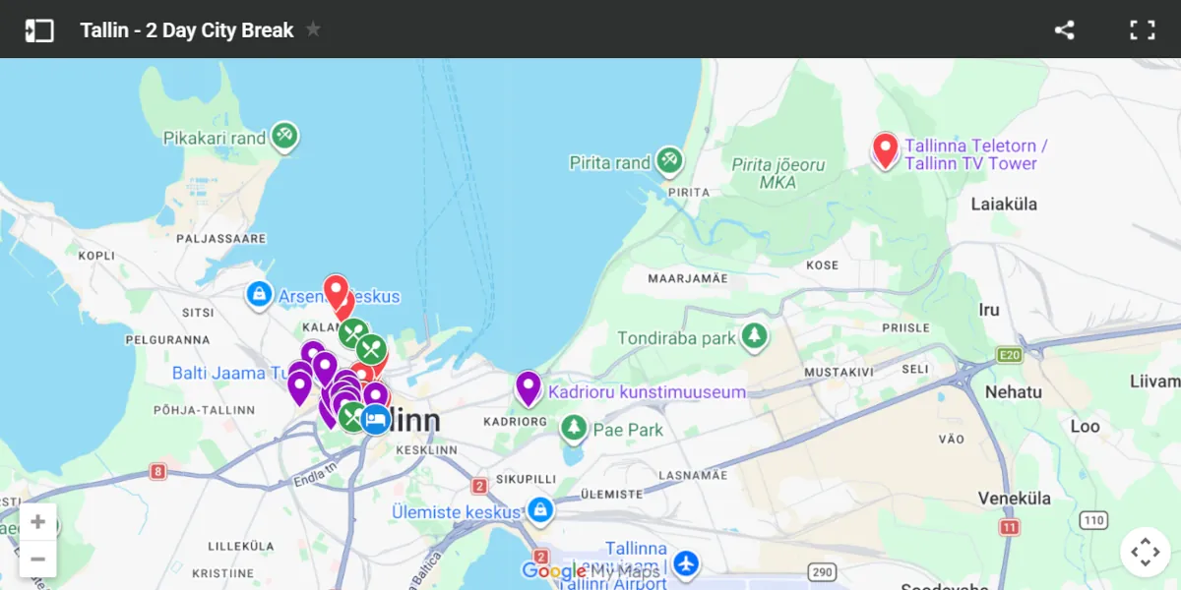Share the map using share icon

click(1064, 29)
